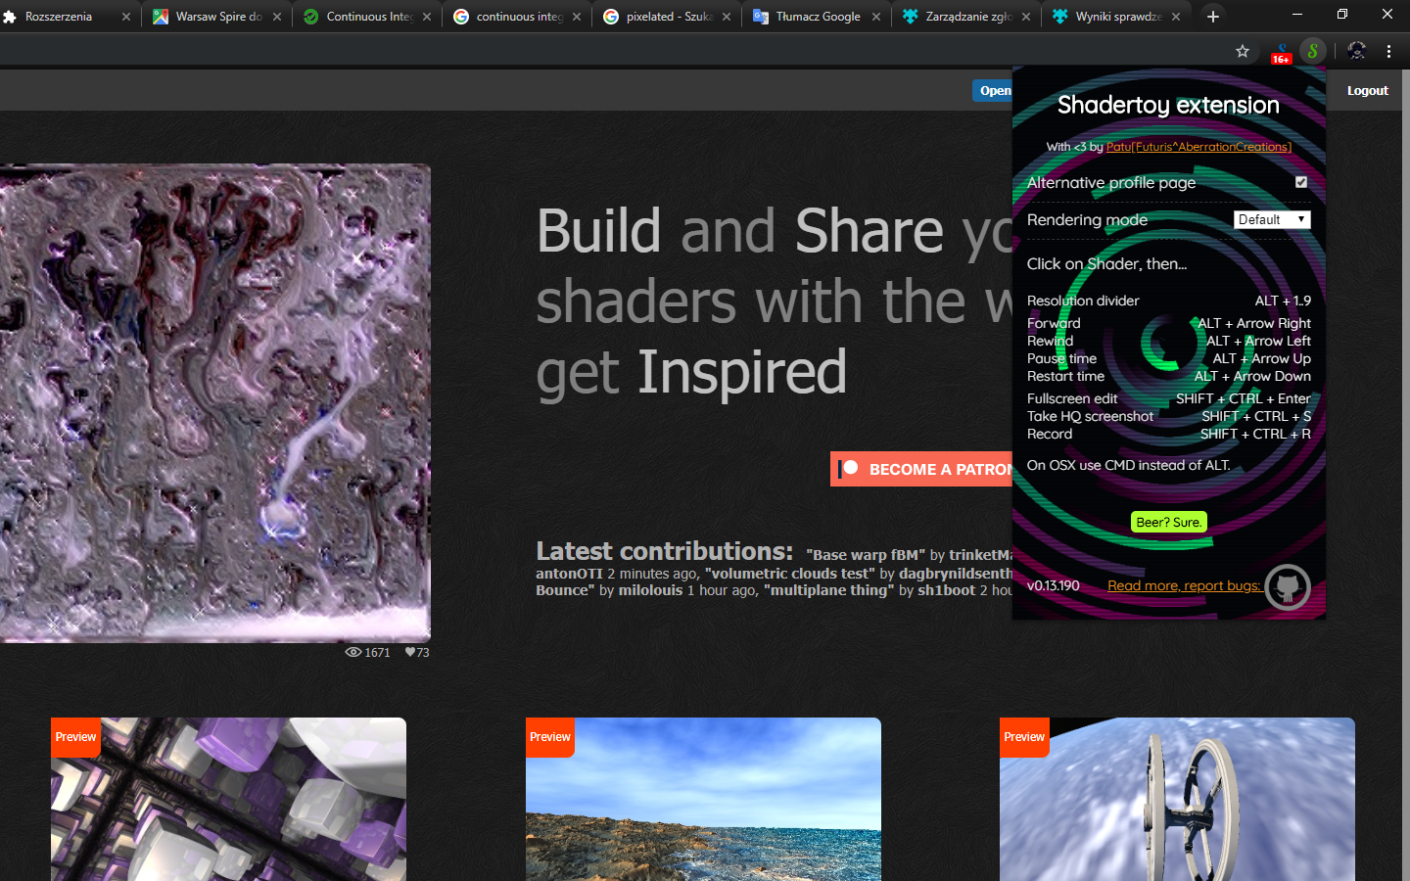Bookmark this page with the star icon

click(1243, 51)
